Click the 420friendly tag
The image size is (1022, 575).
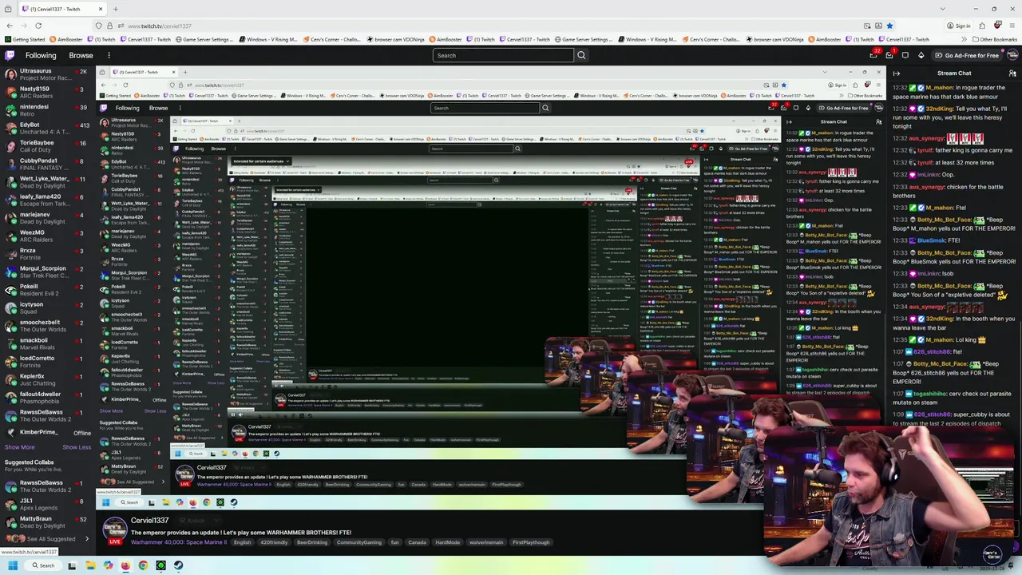click(274, 542)
